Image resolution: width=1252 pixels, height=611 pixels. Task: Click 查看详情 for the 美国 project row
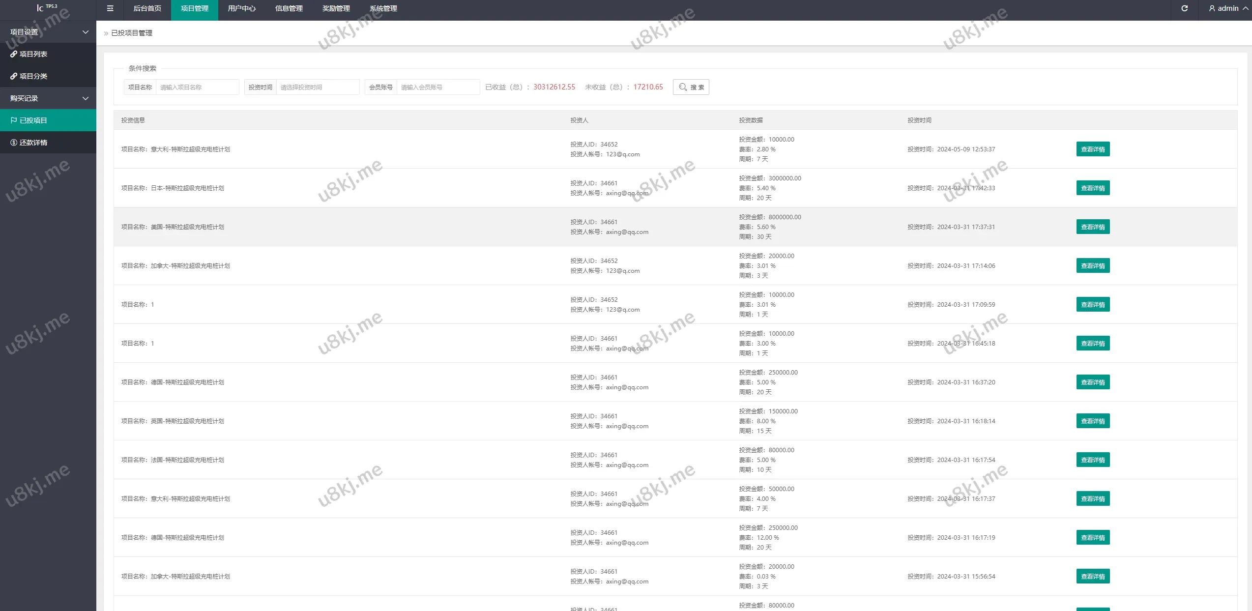click(1092, 227)
